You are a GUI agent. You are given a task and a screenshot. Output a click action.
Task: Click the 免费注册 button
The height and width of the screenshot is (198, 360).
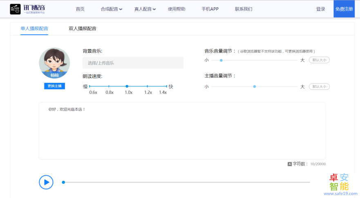pyautogui.click(x=344, y=9)
